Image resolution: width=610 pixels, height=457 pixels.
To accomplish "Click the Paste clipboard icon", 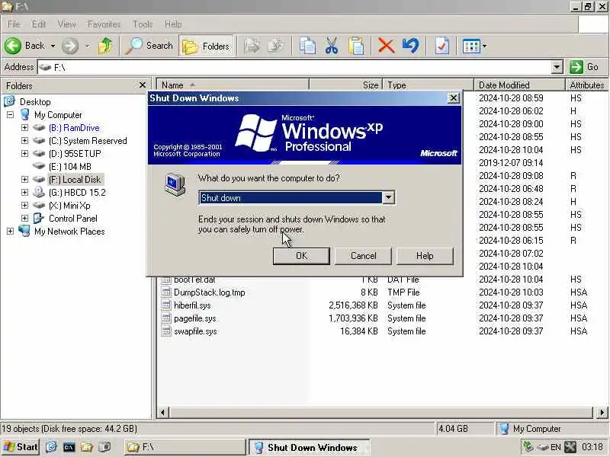I will tap(356, 46).
